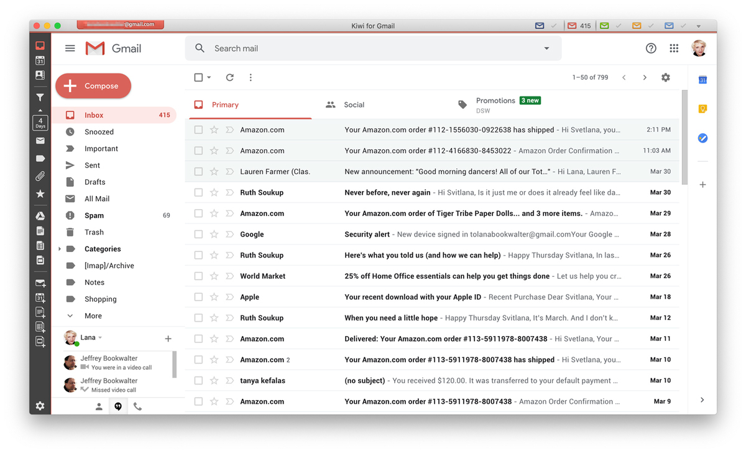
Task: Switch to the green mail account icon
Action: pos(604,26)
